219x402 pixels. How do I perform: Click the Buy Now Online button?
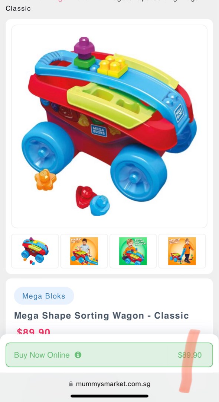point(109,355)
